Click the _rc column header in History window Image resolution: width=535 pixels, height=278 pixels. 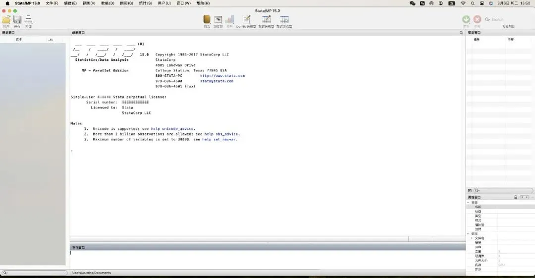click(51, 39)
